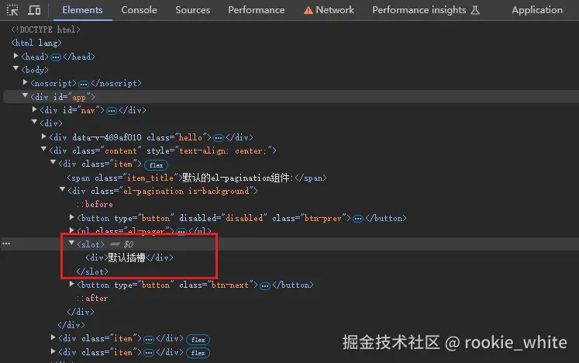Click the Network warning triangle icon
This screenshot has width=579, height=363.
pyautogui.click(x=308, y=10)
